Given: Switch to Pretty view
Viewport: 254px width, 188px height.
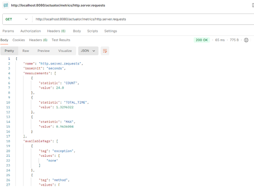Looking at the screenshot, I should [9, 51].
